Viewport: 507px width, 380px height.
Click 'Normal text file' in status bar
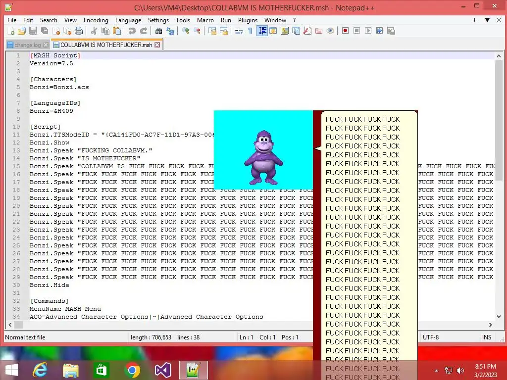point(25,337)
